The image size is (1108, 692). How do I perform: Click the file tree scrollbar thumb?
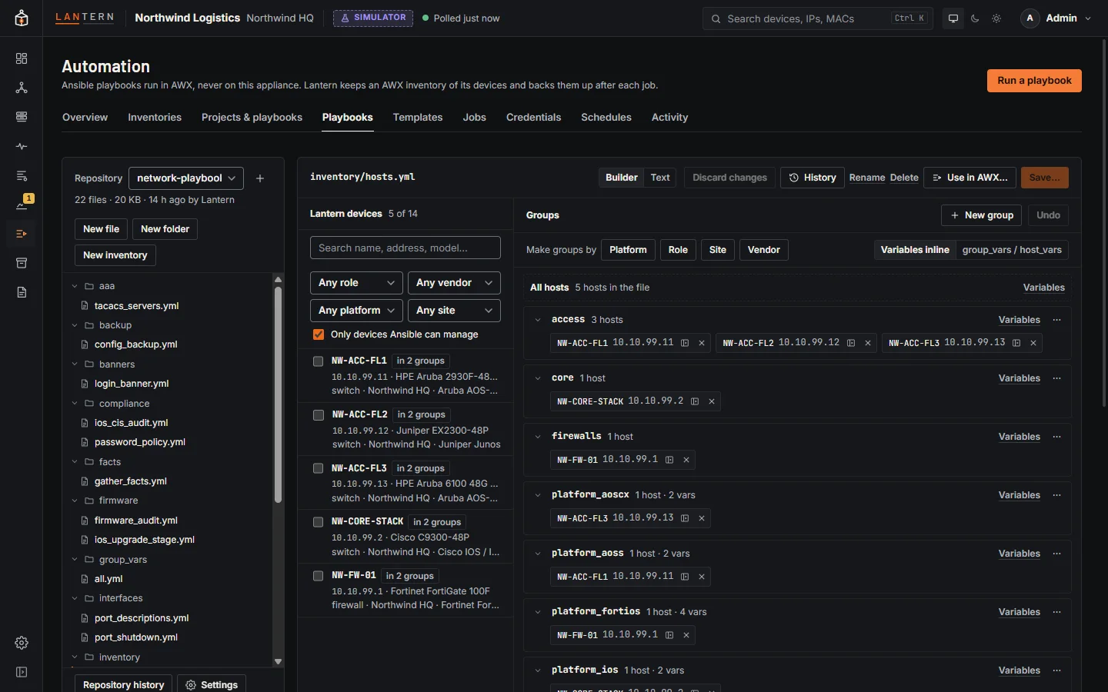pyautogui.click(x=278, y=395)
